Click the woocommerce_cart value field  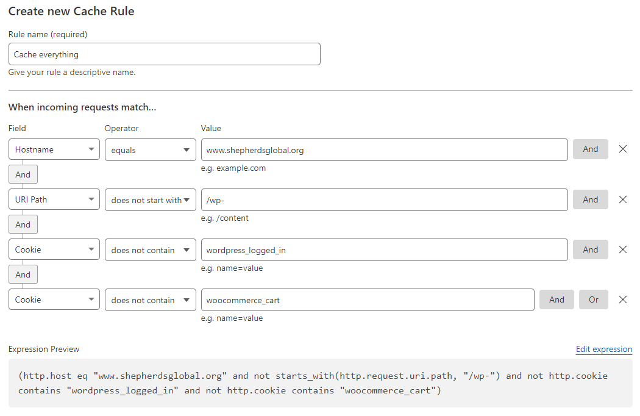coord(368,299)
